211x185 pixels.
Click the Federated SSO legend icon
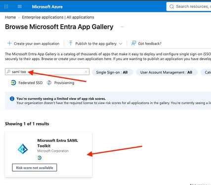tap(13, 82)
